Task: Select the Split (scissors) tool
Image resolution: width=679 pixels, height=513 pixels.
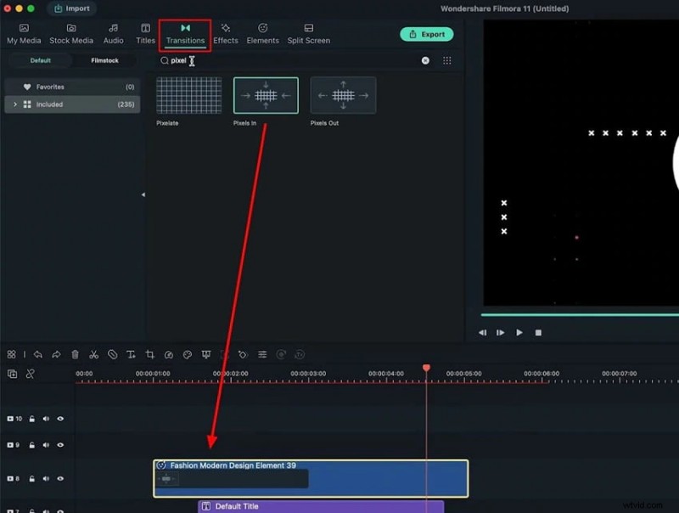Action: (95, 354)
